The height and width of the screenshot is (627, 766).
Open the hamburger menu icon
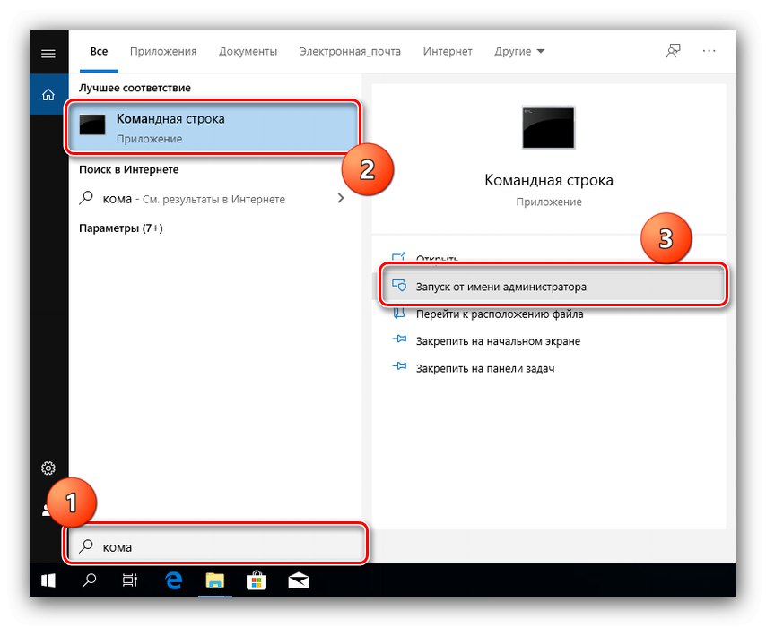[48, 54]
